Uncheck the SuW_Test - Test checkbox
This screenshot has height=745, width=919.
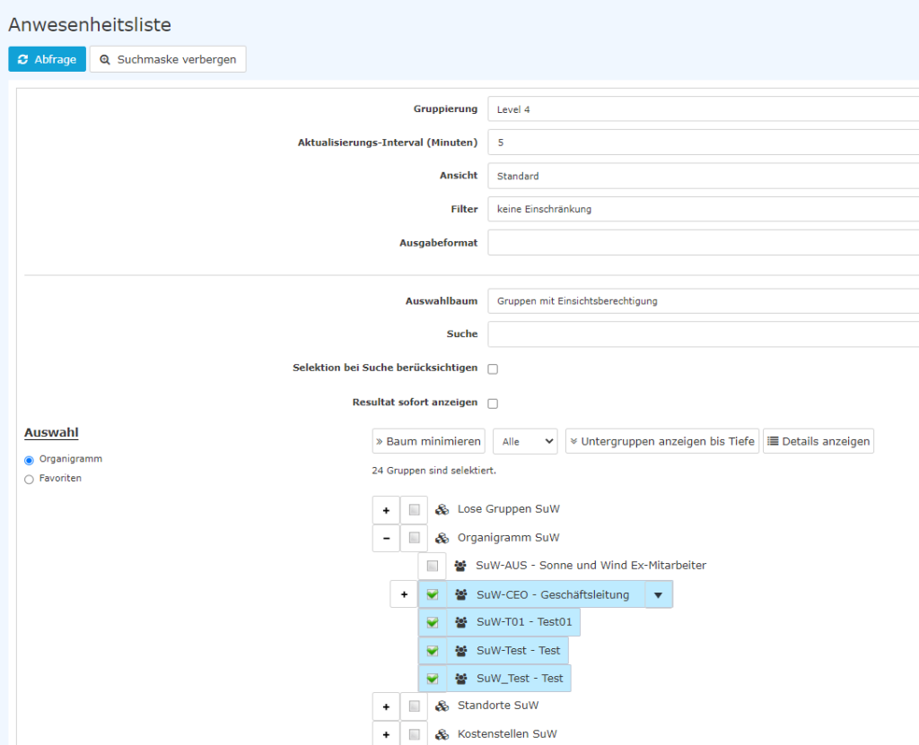pos(433,679)
